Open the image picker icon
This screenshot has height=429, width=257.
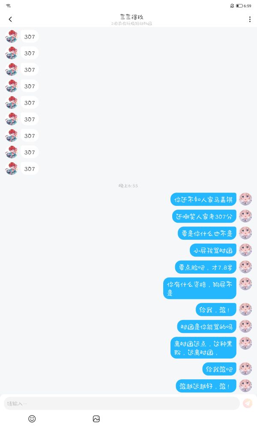click(x=96, y=419)
